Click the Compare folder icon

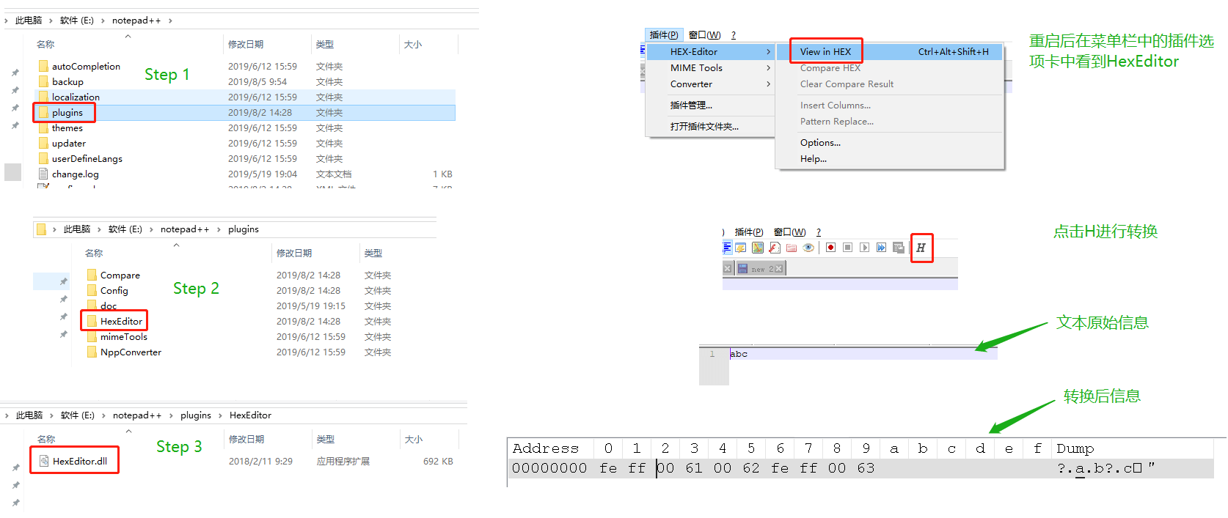coord(92,275)
